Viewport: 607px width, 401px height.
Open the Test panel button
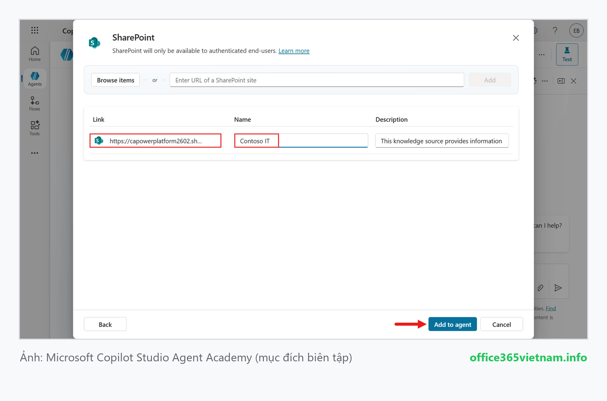567,55
